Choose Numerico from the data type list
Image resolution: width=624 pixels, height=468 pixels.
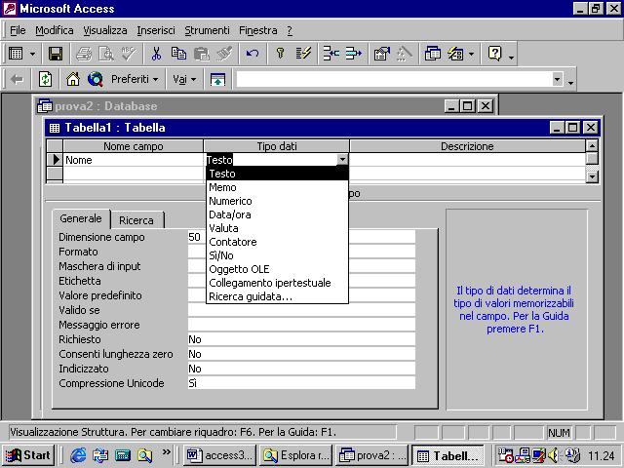[x=277, y=201]
